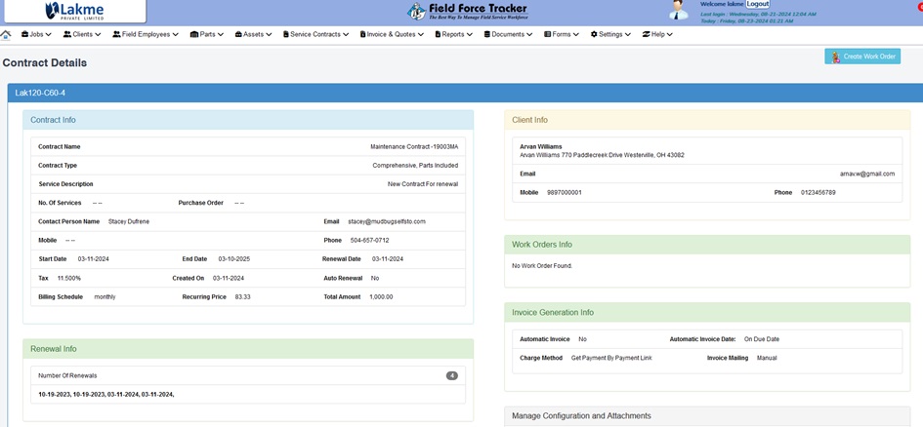Click the Settings gear icon
The height and width of the screenshot is (427, 923).
pyautogui.click(x=594, y=35)
